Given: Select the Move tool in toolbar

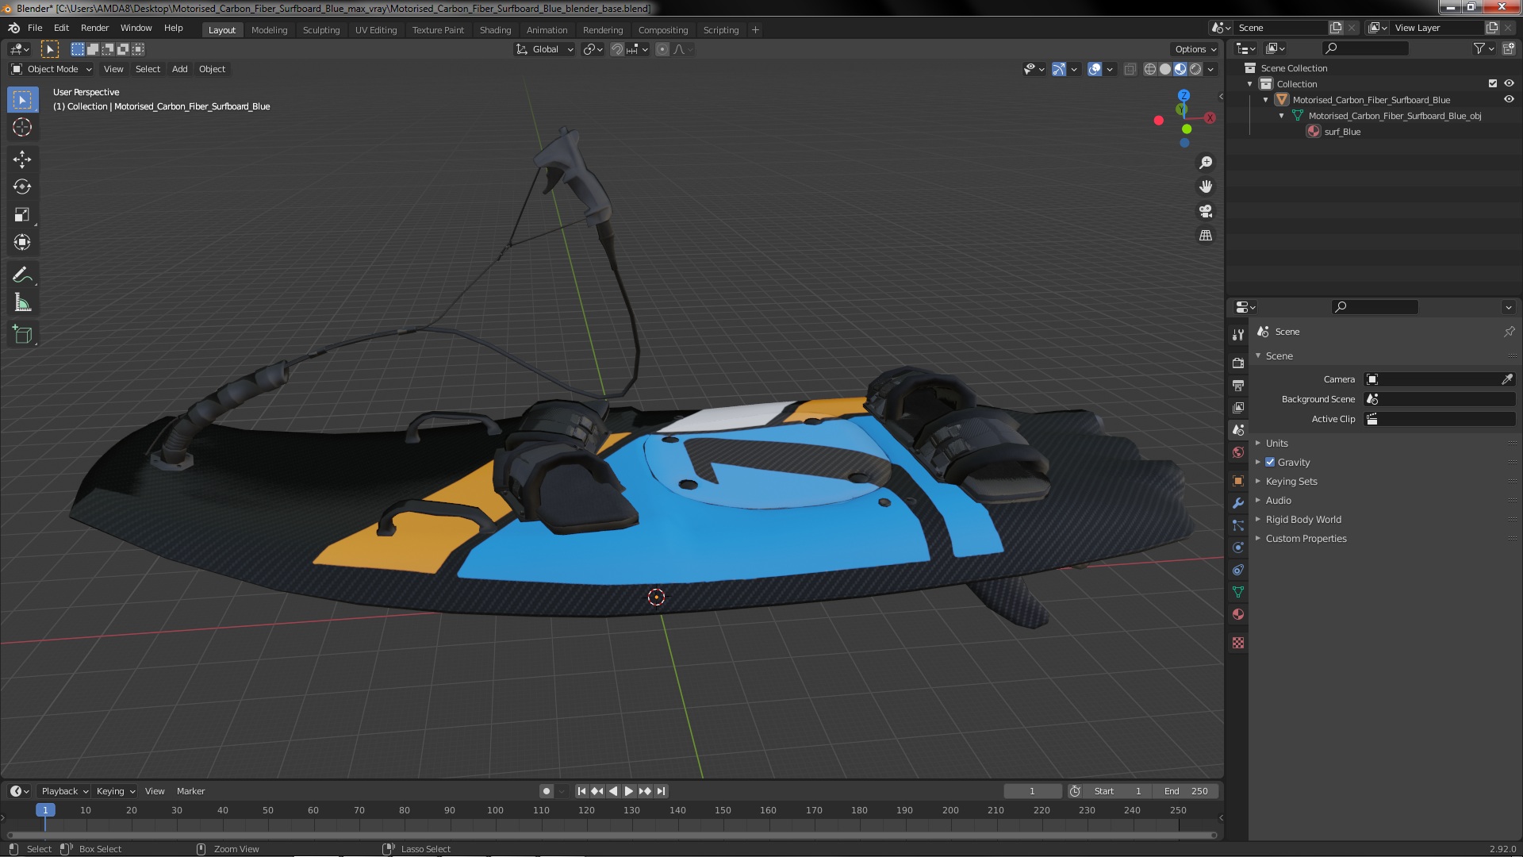Looking at the screenshot, I should [x=22, y=159].
